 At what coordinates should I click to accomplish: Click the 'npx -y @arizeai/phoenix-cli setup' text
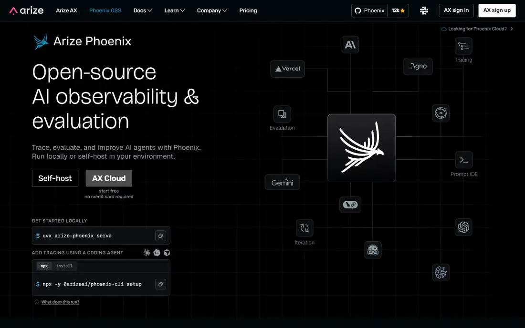coord(92,284)
